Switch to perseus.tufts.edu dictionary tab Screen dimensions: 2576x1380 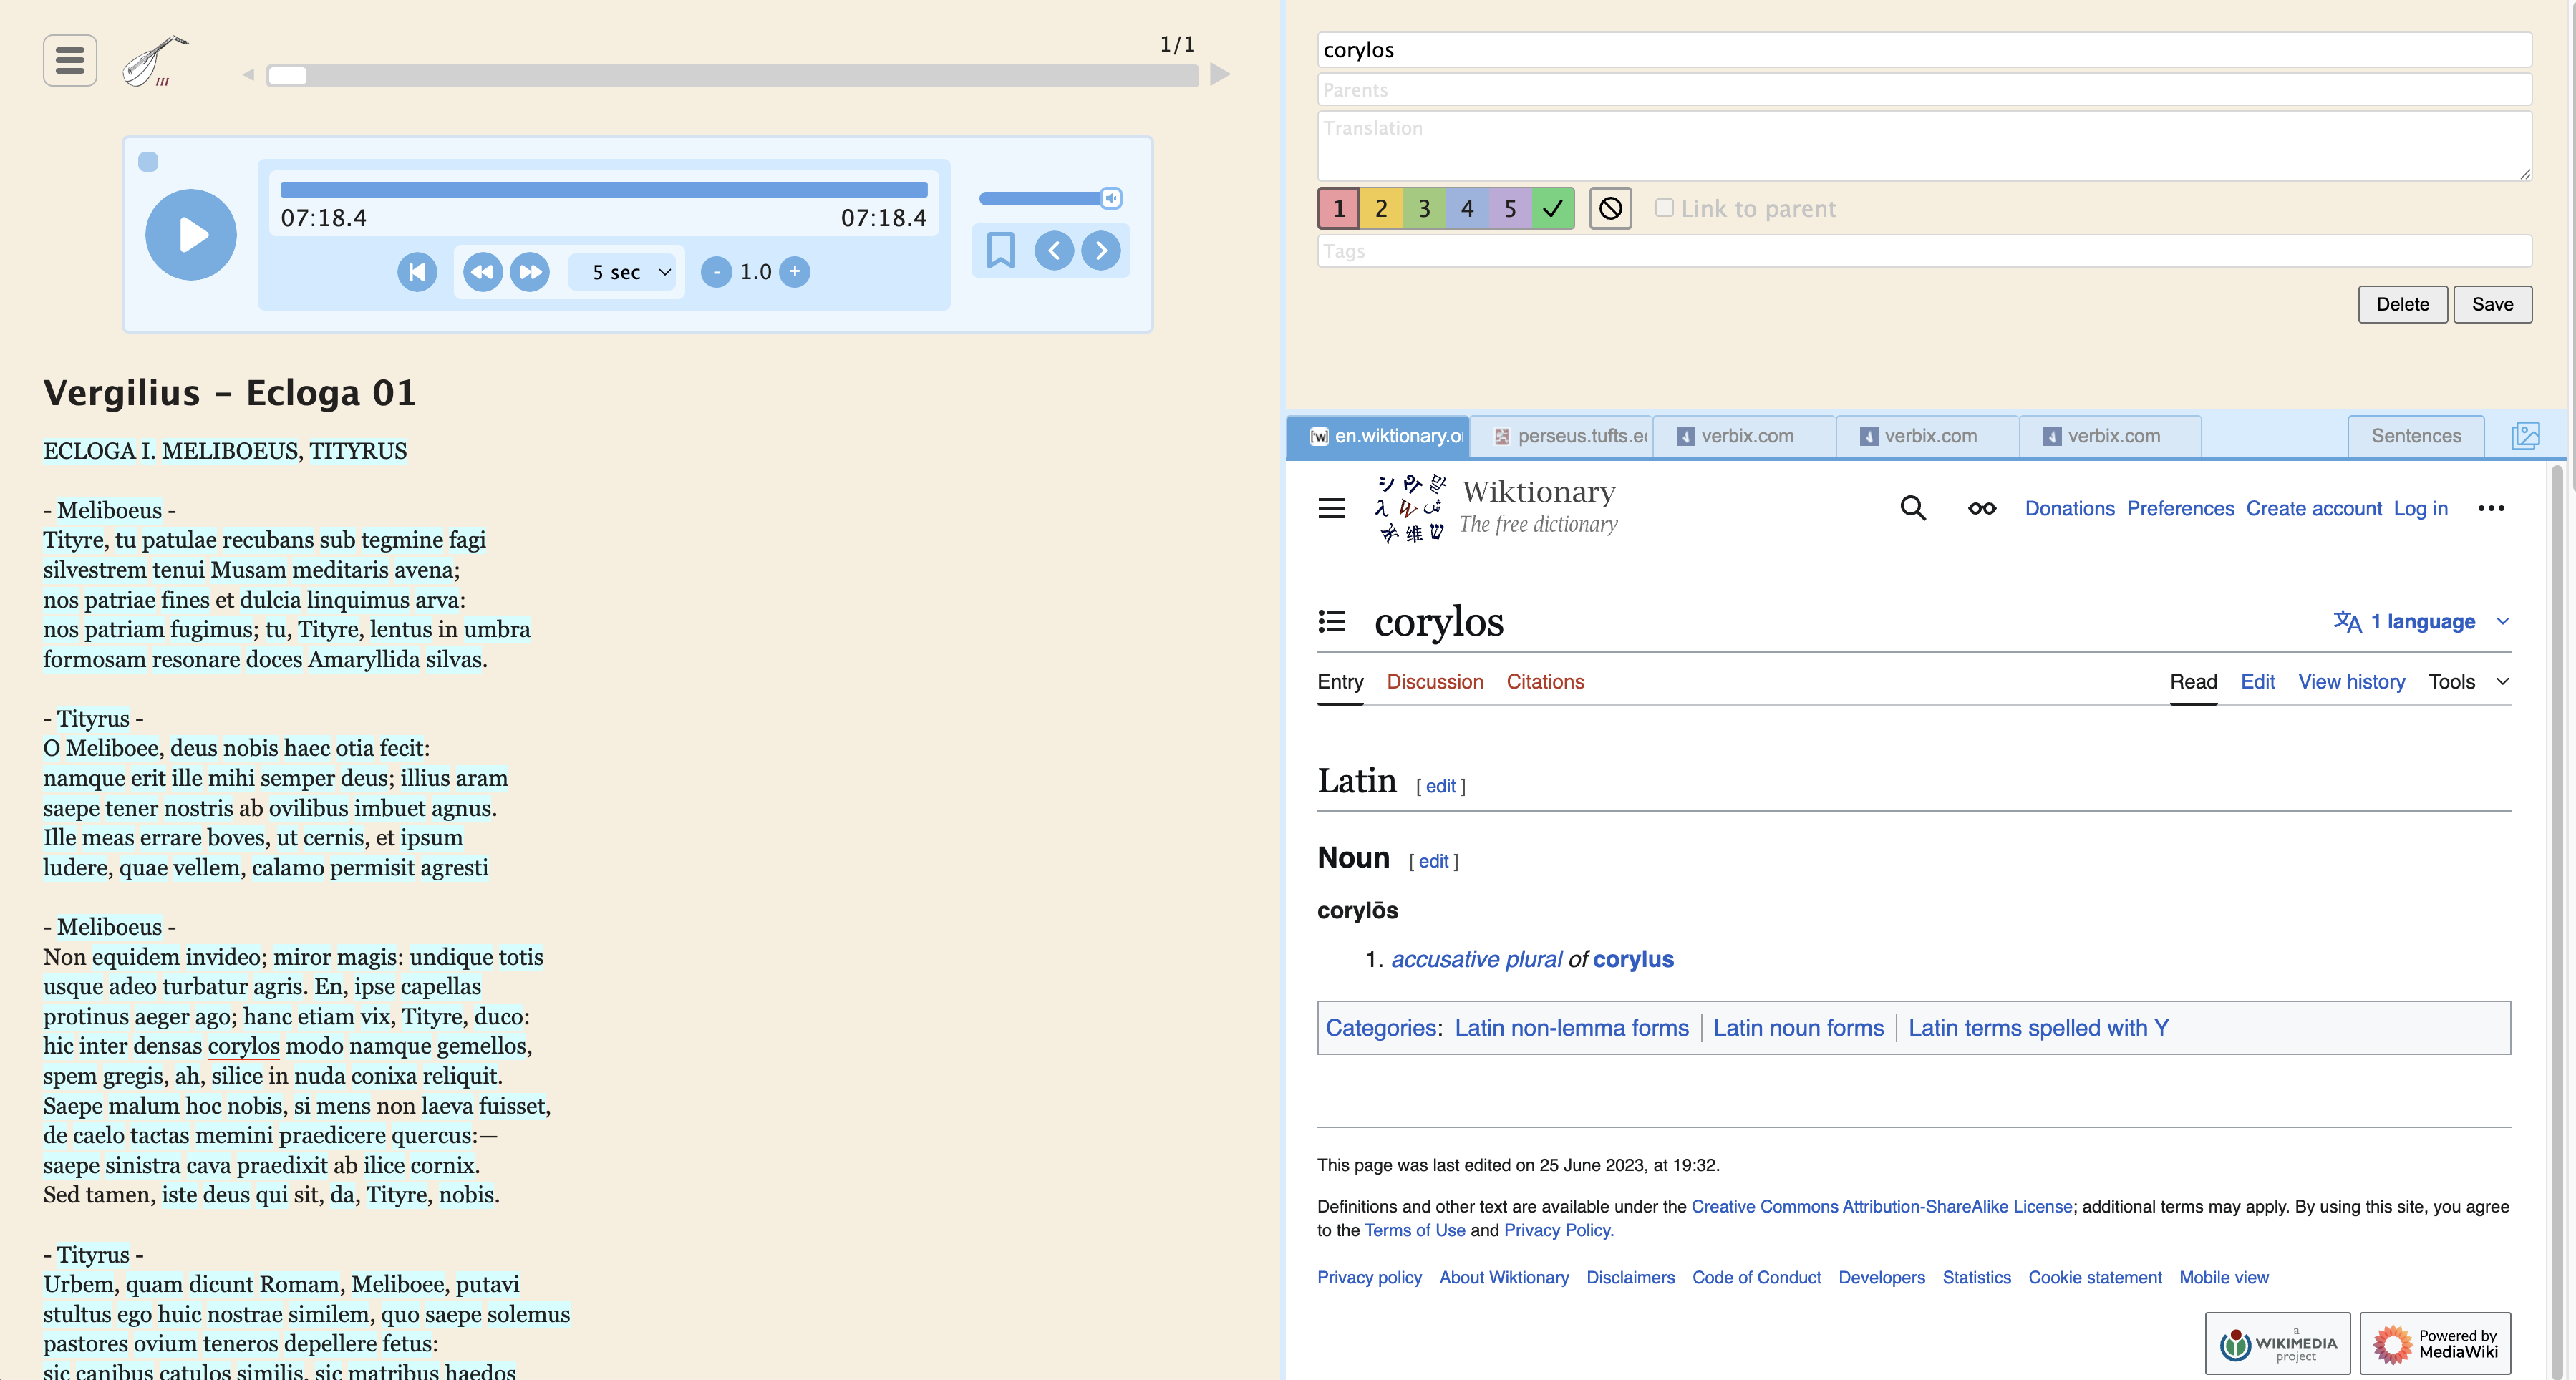point(1562,437)
